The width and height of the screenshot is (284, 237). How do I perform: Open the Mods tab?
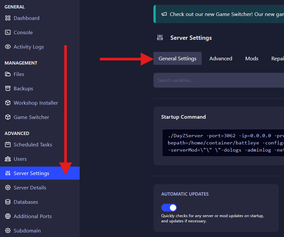coord(252,59)
